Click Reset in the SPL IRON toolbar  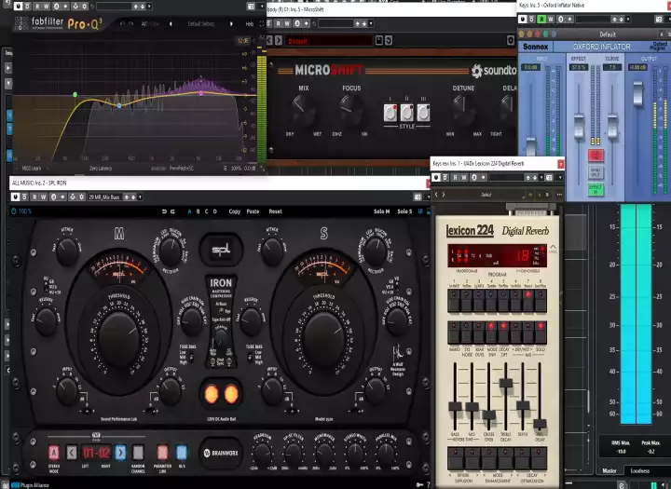point(275,211)
